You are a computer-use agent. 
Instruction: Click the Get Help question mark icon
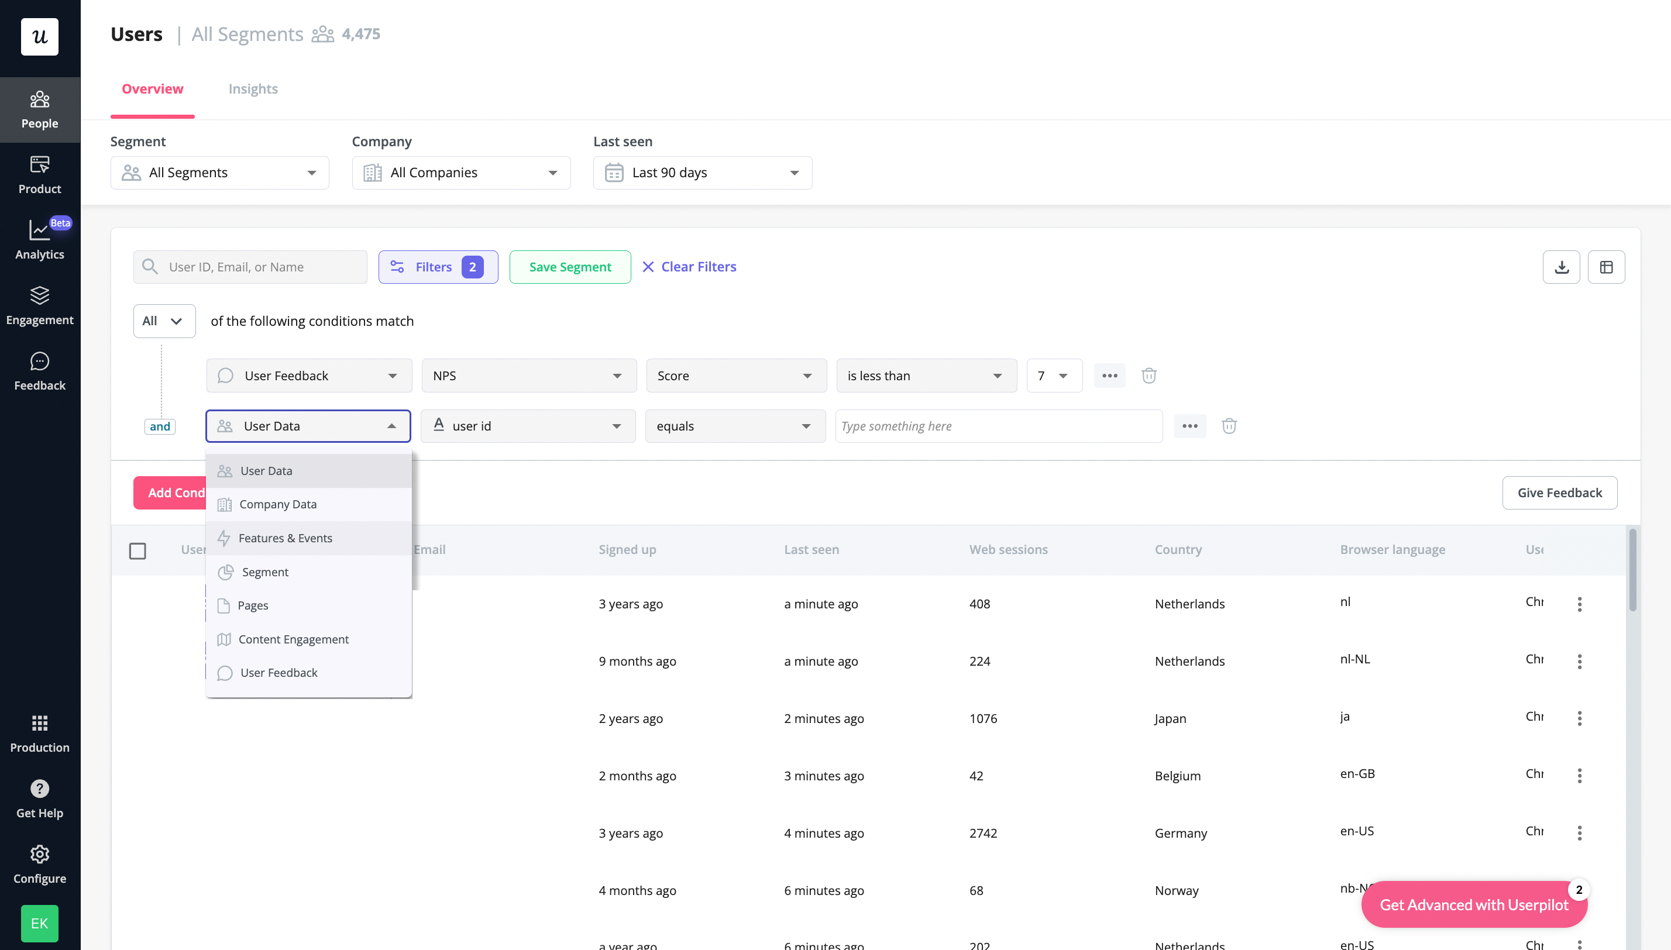click(x=39, y=788)
